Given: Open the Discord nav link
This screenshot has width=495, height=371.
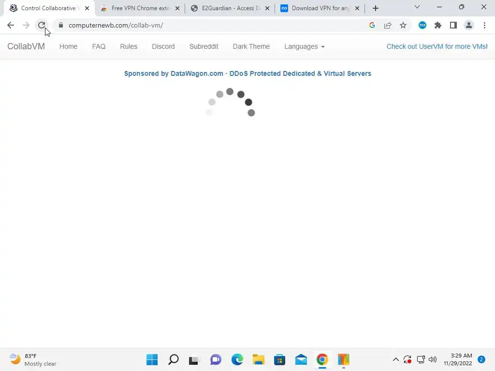Looking at the screenshot, I should click(163, 46).
